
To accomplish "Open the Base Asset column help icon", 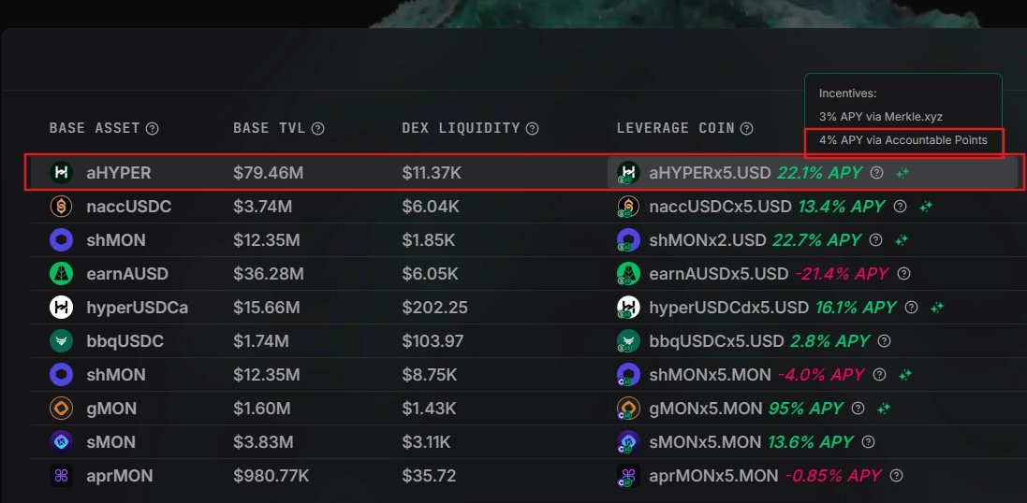I will pos(152,129).
